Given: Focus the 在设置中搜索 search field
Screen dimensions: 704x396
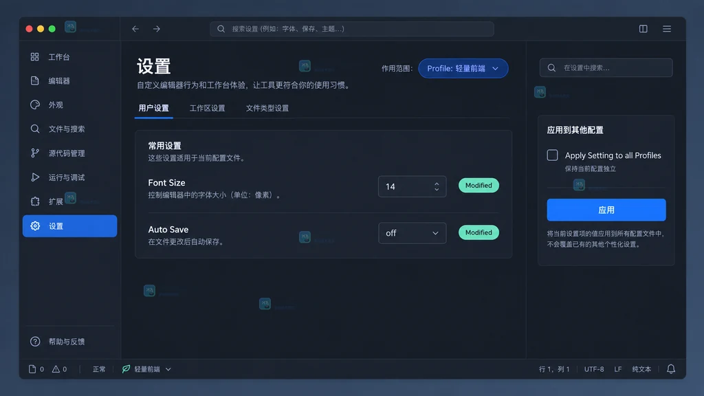Looking at the screenshot, I should [606, 68].
